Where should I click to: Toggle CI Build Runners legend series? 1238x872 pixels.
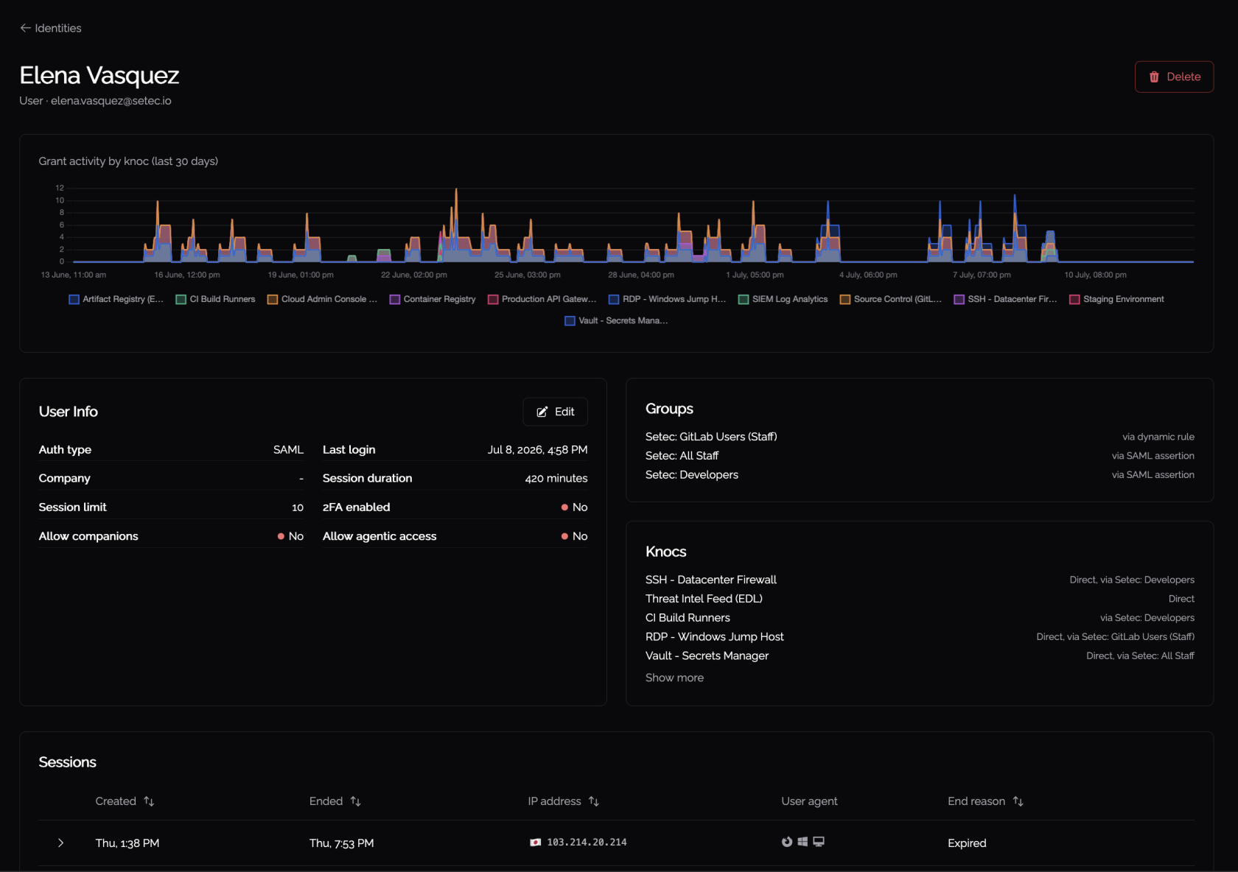[215, 299]
